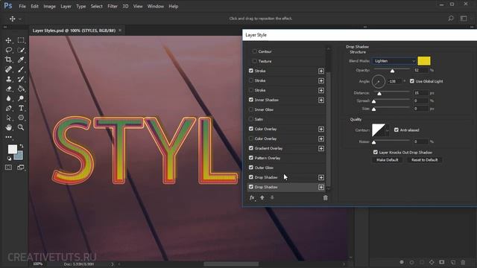The height and width of the screenshot is (268, 477).
Task: Select the History Brush tool
Action: pos(21,80)
